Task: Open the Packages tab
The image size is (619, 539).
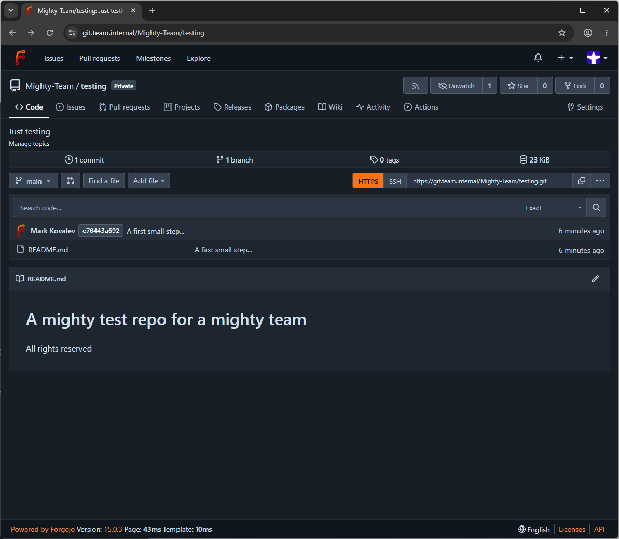Action: pos(284,107)
